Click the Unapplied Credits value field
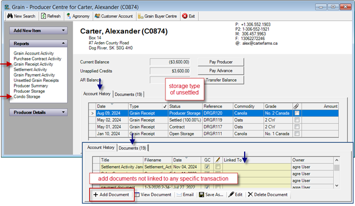 click(170, 71)
